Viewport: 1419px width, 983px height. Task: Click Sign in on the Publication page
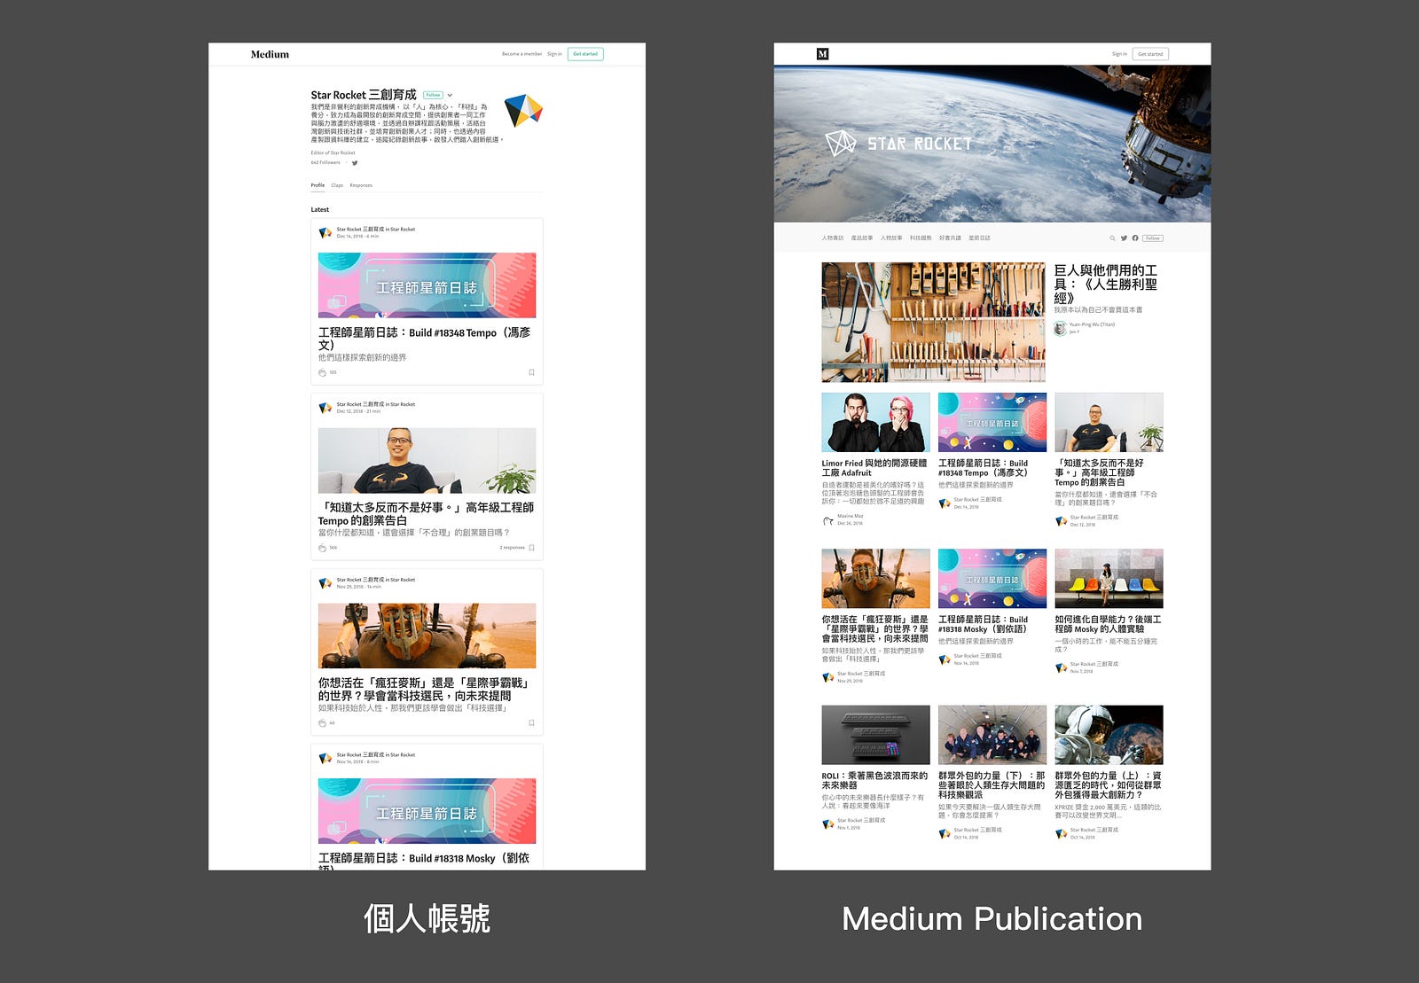point(1119,54)
